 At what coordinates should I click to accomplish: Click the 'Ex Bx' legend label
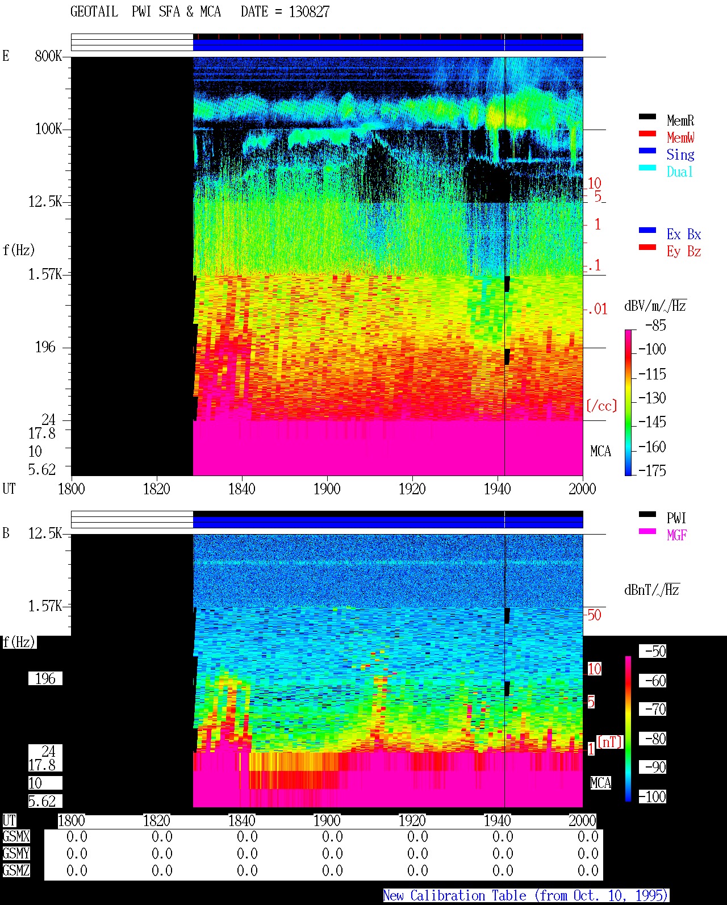pos(684,234)
